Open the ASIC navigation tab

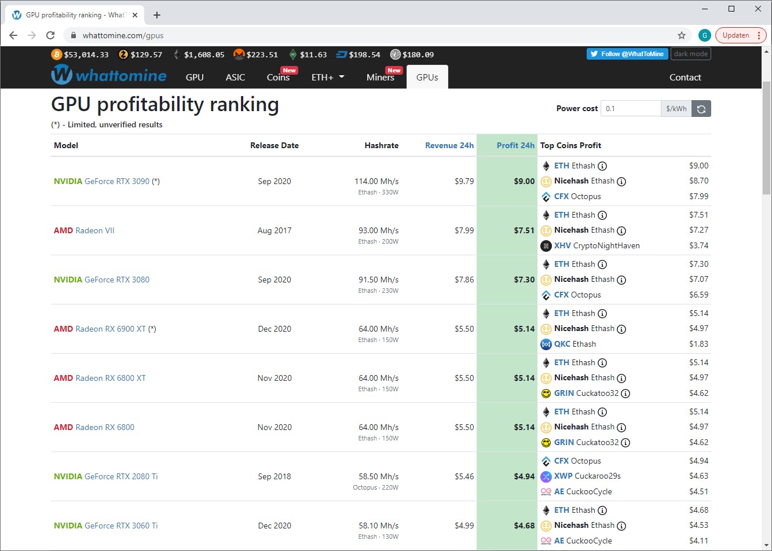[235, 77]
